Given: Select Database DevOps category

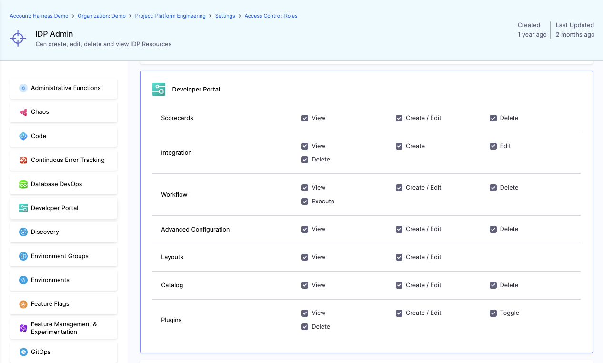Looking at the screenshot, I should coord(63,184).
